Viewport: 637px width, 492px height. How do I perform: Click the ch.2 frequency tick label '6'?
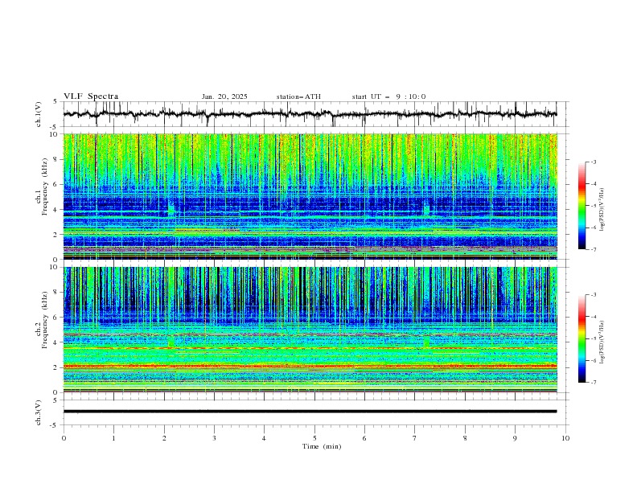pos(56,318)
